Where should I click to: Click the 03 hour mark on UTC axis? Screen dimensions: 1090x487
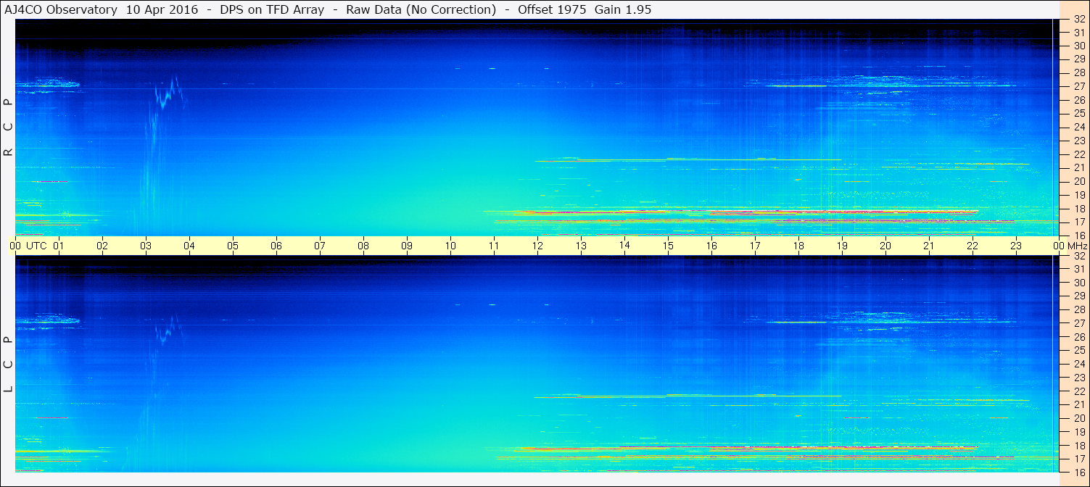[146, 246]
